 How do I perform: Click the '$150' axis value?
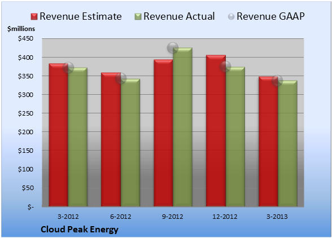pos(25,151)
